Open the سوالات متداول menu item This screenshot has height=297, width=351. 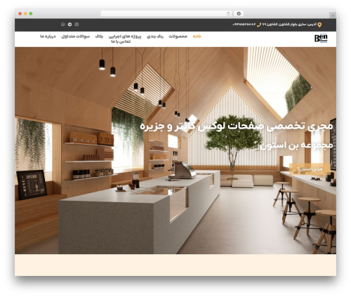tap(76, 37)
